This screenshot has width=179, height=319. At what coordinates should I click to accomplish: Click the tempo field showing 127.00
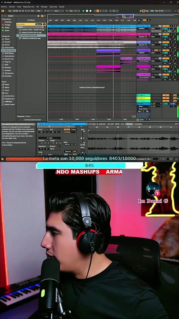click(x=15, y=11)
